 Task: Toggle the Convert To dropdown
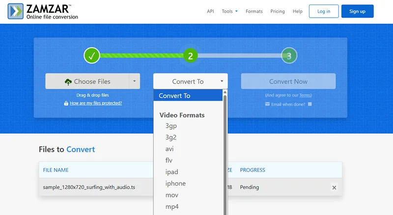click(191, 81)
